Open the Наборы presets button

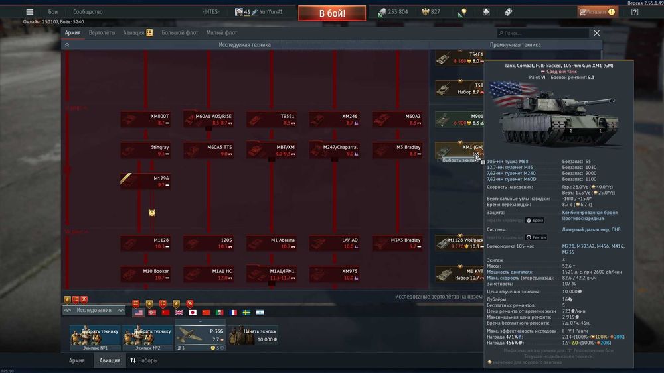click(x=144, y=360)
